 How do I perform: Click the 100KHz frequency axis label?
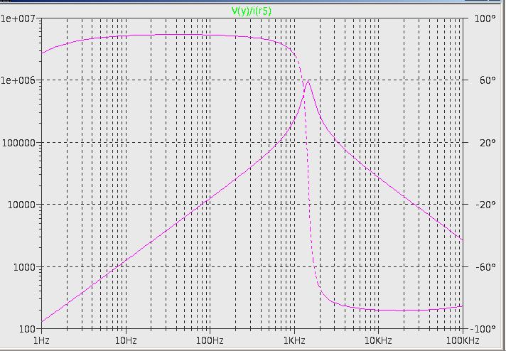(x=463, y=340)
